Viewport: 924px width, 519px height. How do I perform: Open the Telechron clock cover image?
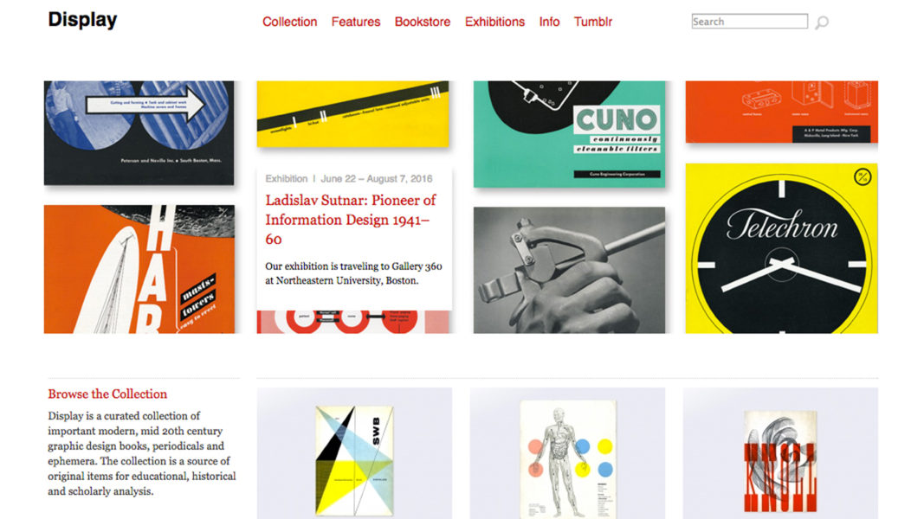click(781, 248)
